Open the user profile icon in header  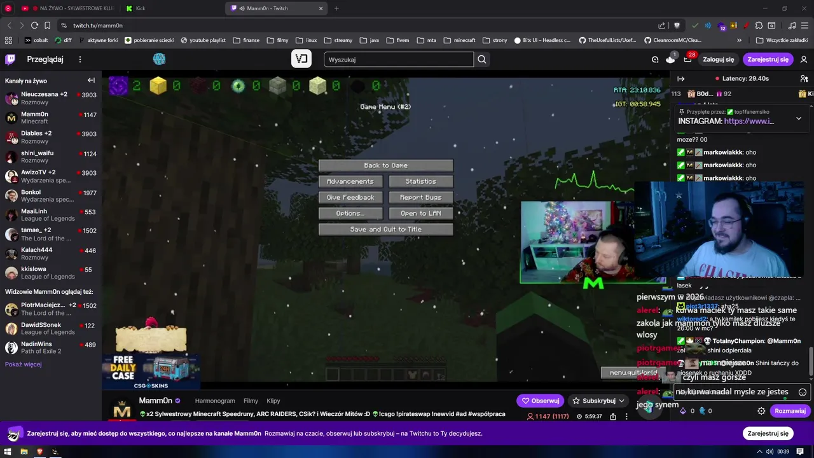(804, 59)
